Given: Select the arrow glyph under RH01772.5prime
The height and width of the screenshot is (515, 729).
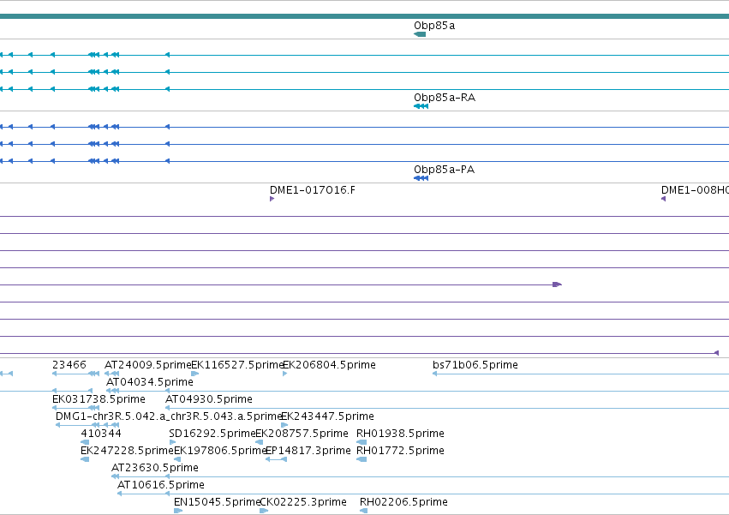Looking at the screenshot, I should click(x=362, y=459).
